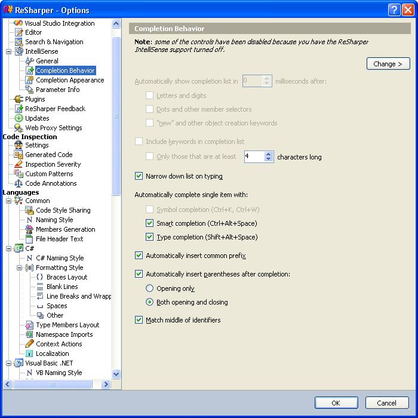Click the Type Members Layout icon
The width and height of the screenshot is (418, 418).
(29, 325)
